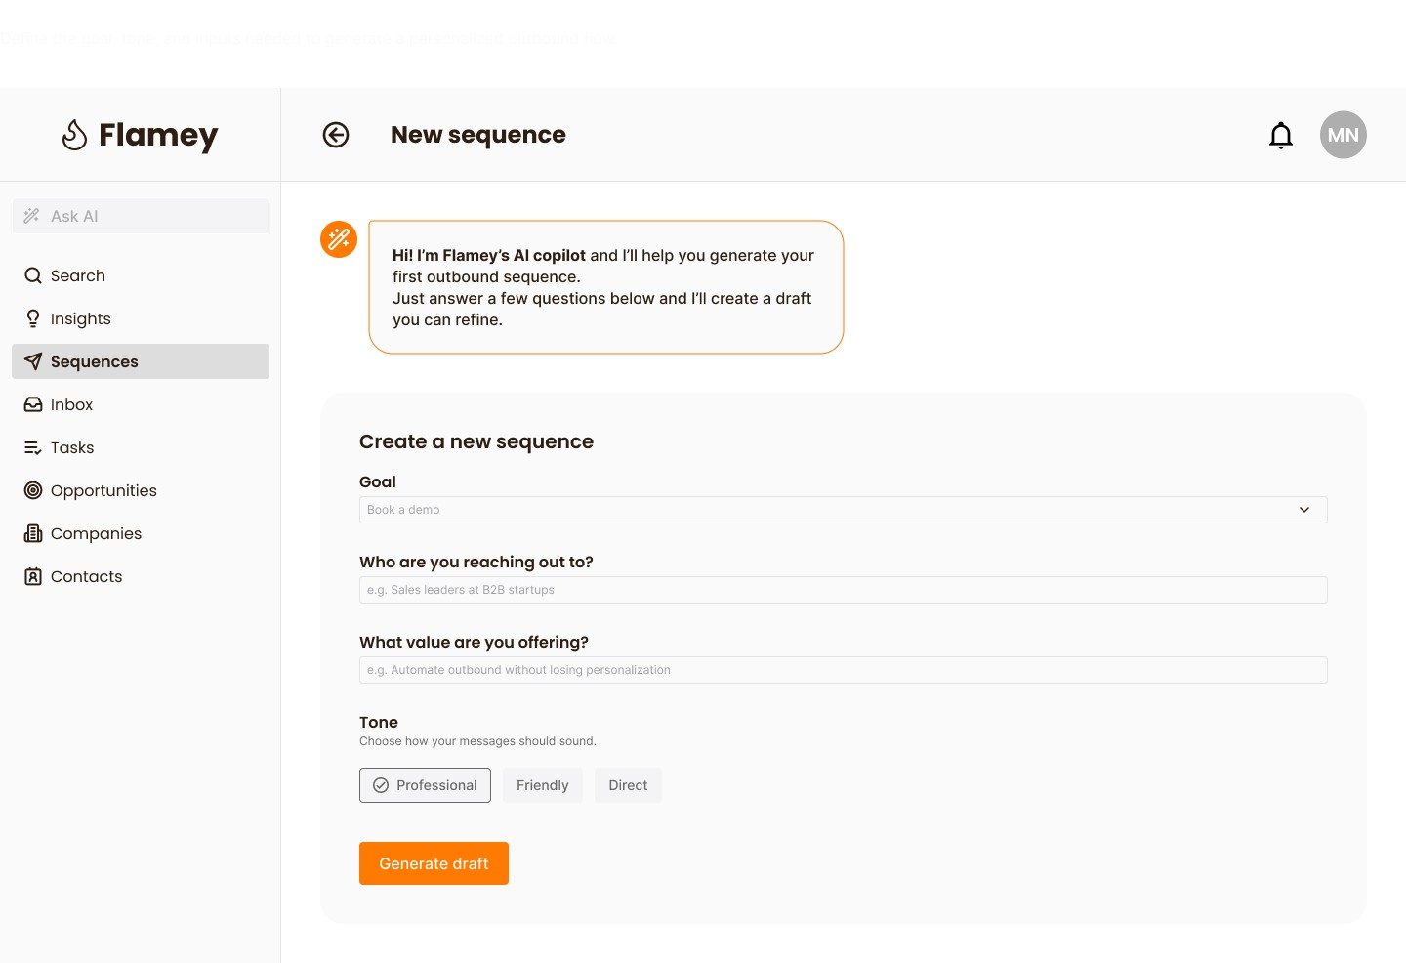Focus the 'Who are you reaching out to?' field
This screenshot has width=1406, height=963.
pyautogui.click(x=844, y=590)
